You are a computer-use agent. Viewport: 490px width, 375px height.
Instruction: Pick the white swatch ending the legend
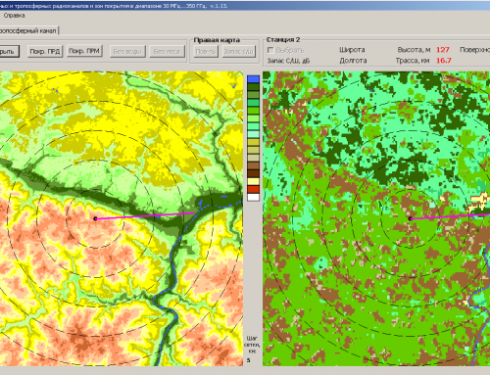pos(253,197)
